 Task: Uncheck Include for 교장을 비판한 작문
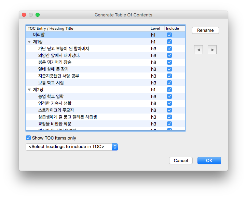pos(169,124)
